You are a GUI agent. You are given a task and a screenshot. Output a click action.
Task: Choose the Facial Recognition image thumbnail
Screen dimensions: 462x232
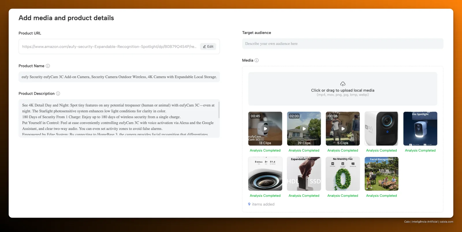381,174
